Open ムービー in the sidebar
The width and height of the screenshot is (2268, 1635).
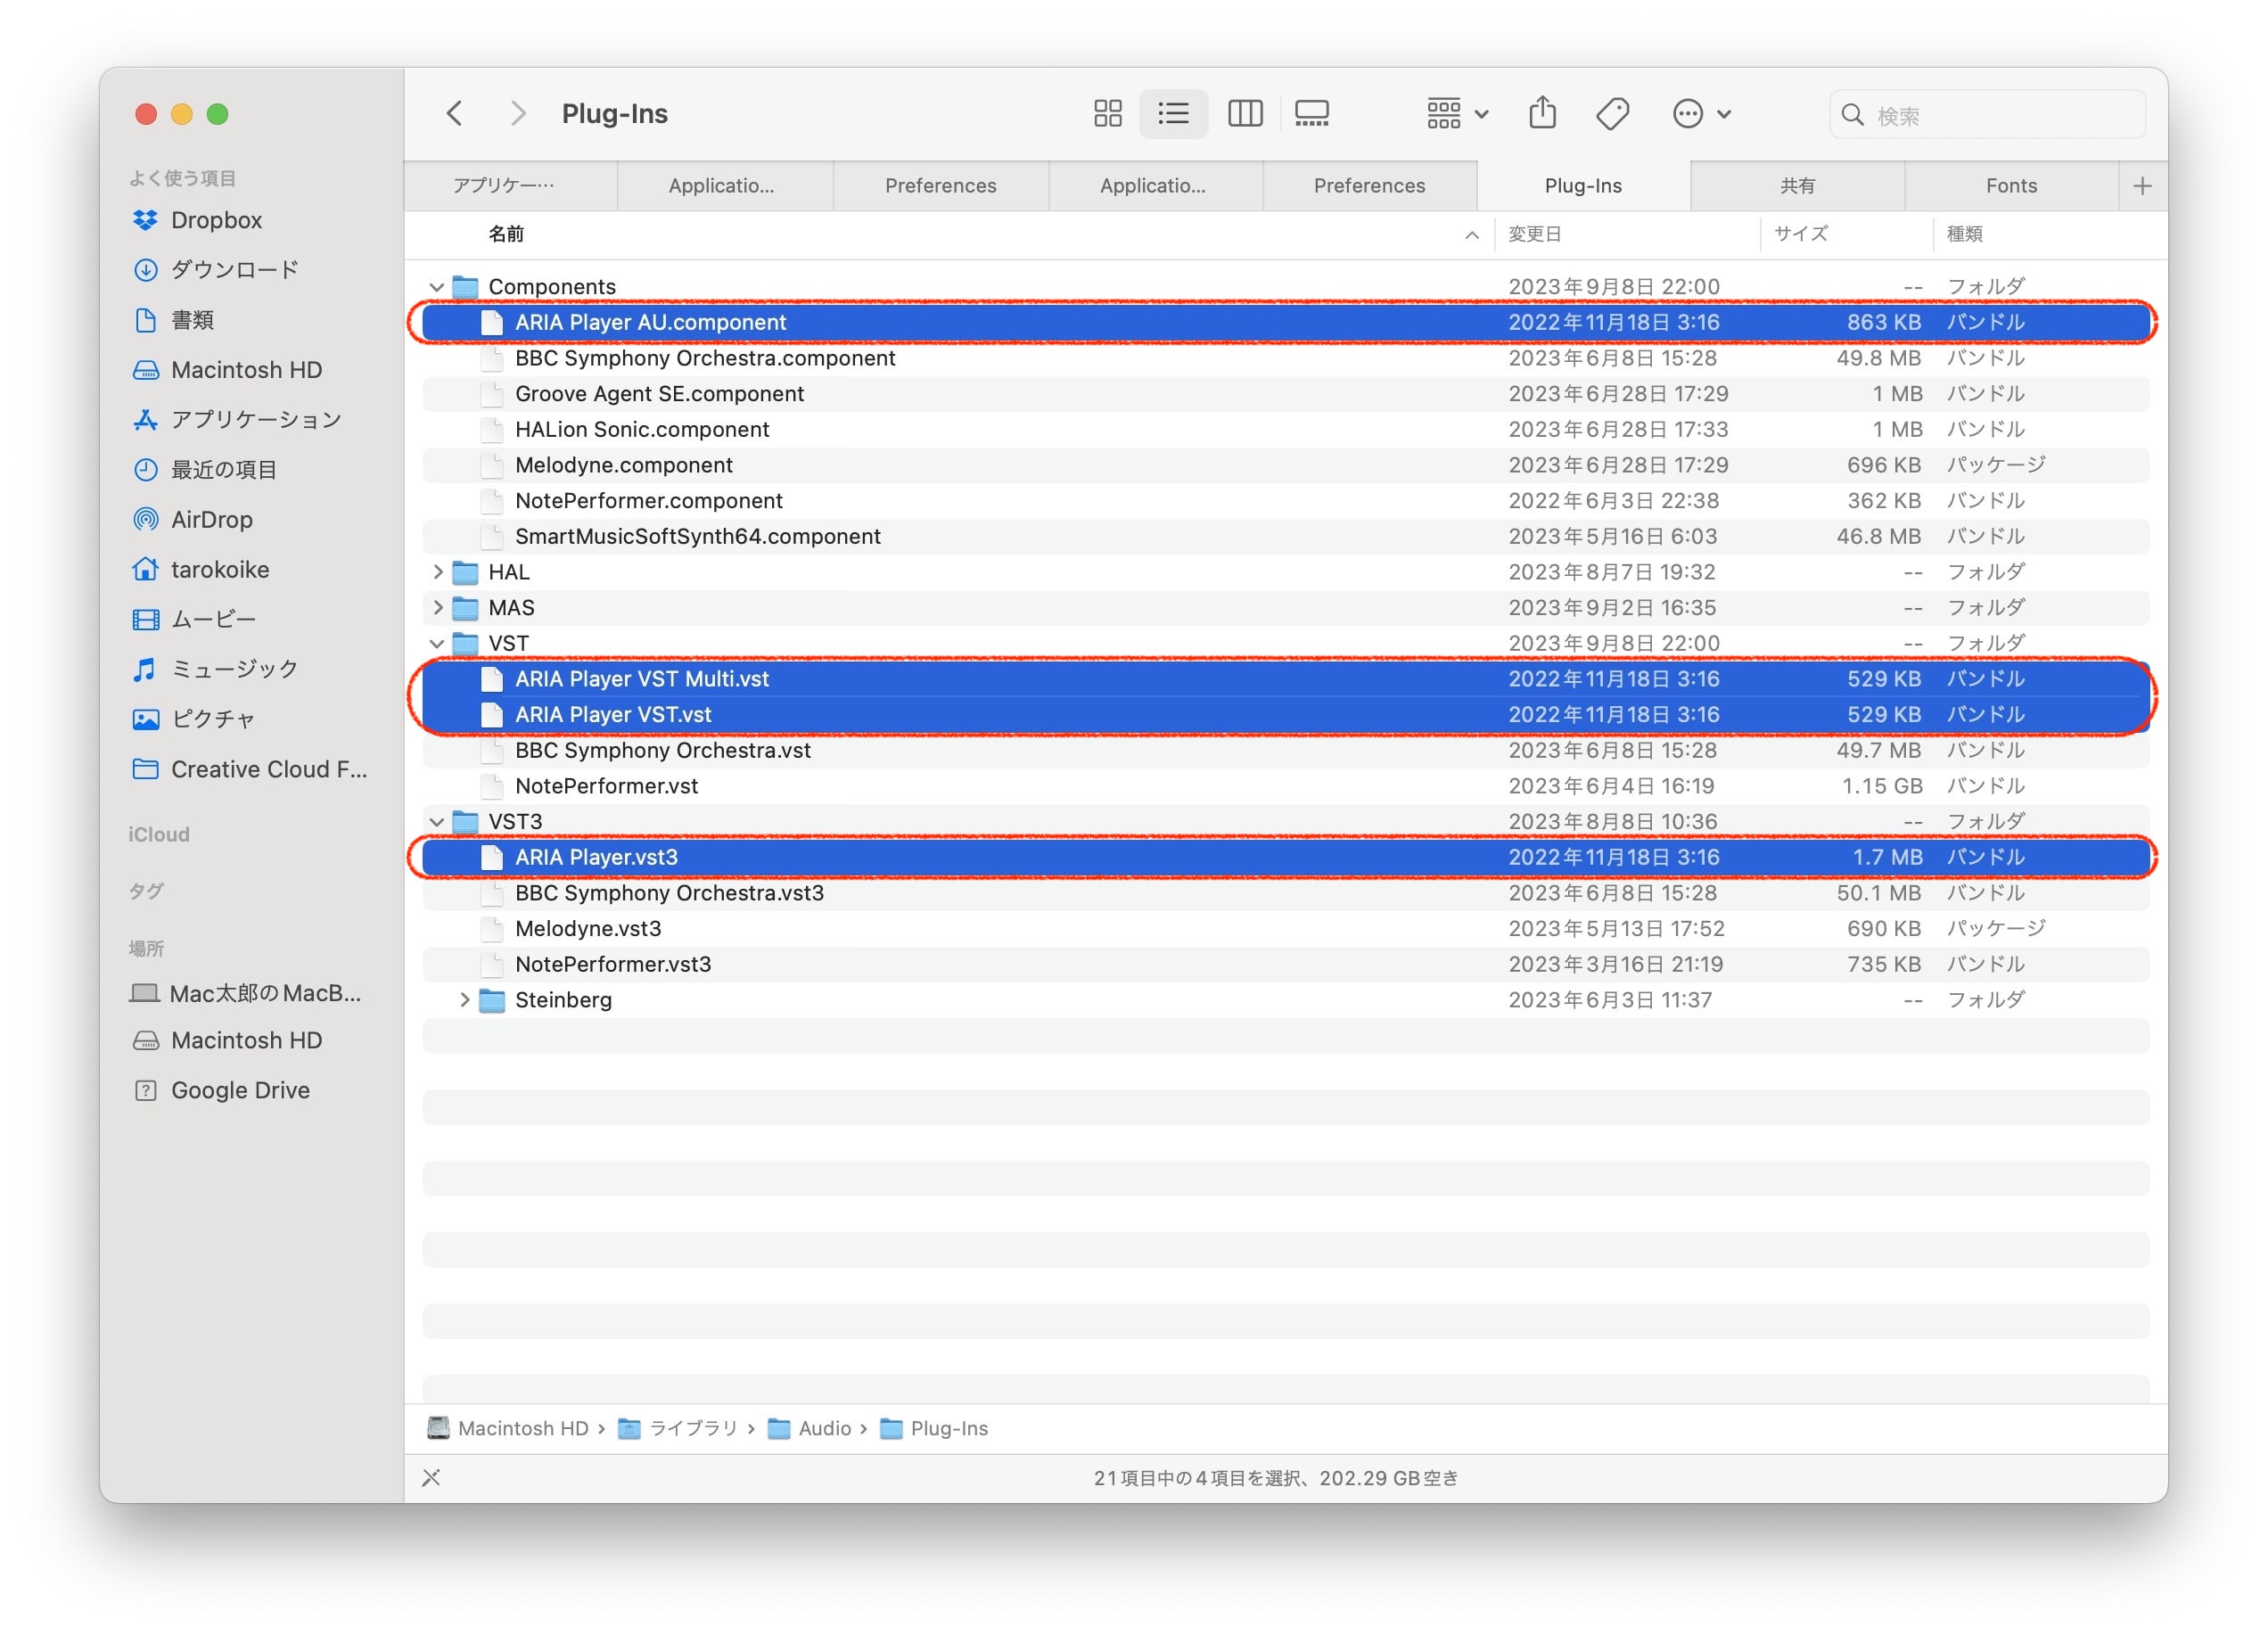coord(194,620)
